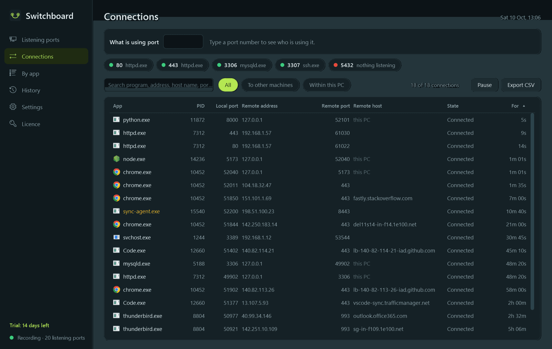Click the Licence key icon
This screenshot has width=552, height=349.
tap(13, 123)
